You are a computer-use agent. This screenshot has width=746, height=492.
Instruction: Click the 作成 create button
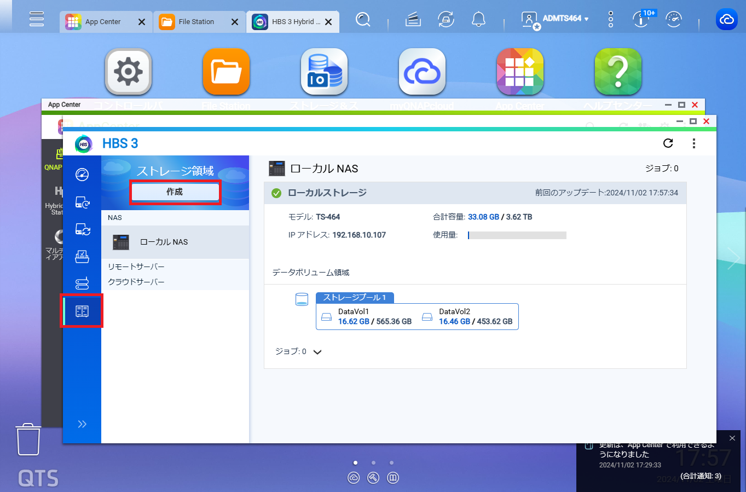click(x=175, y=192)
